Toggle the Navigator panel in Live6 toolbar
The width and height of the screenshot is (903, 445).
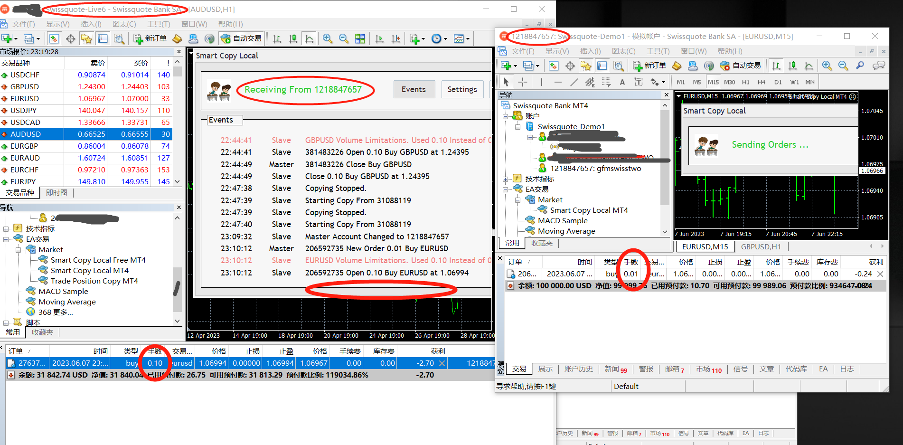tap(86, 39)
